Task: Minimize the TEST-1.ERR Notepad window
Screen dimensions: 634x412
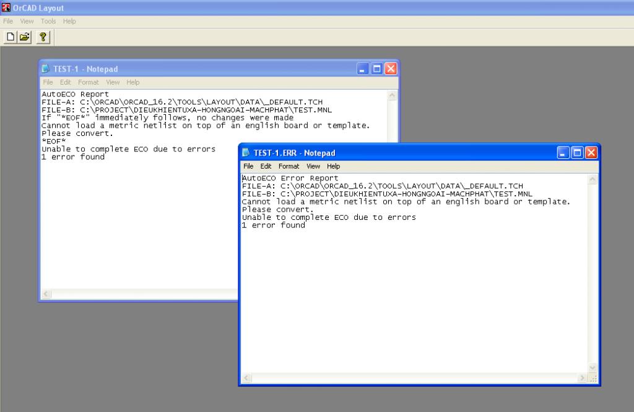Action: (563, 153)
